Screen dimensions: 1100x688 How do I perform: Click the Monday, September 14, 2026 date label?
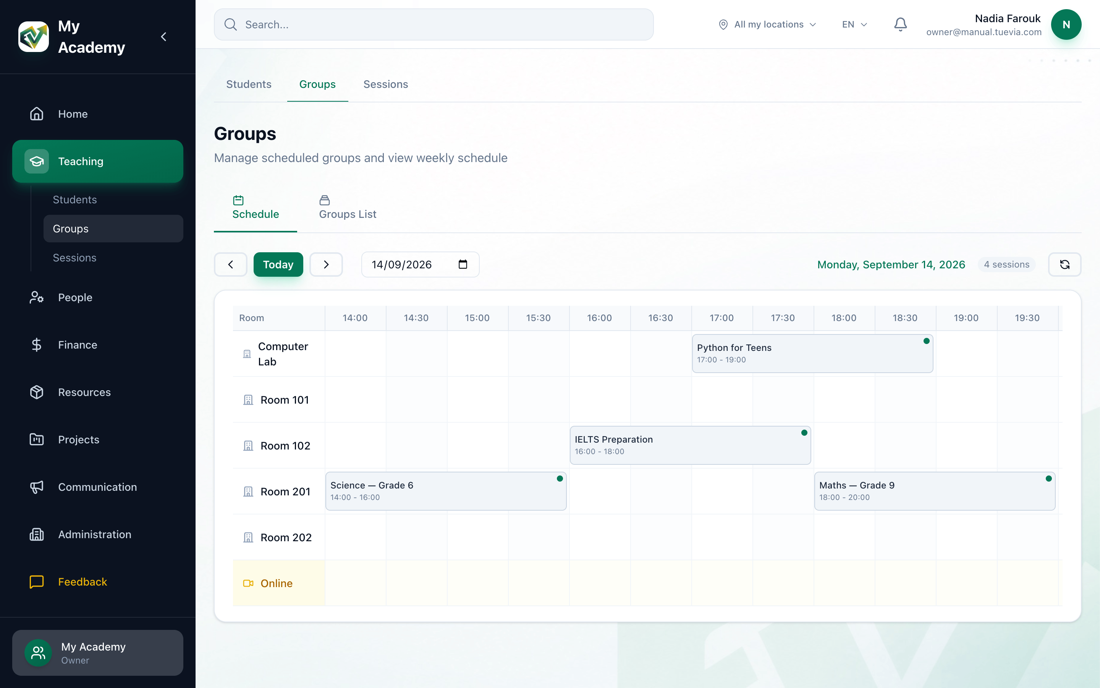[x=891, y=264]
